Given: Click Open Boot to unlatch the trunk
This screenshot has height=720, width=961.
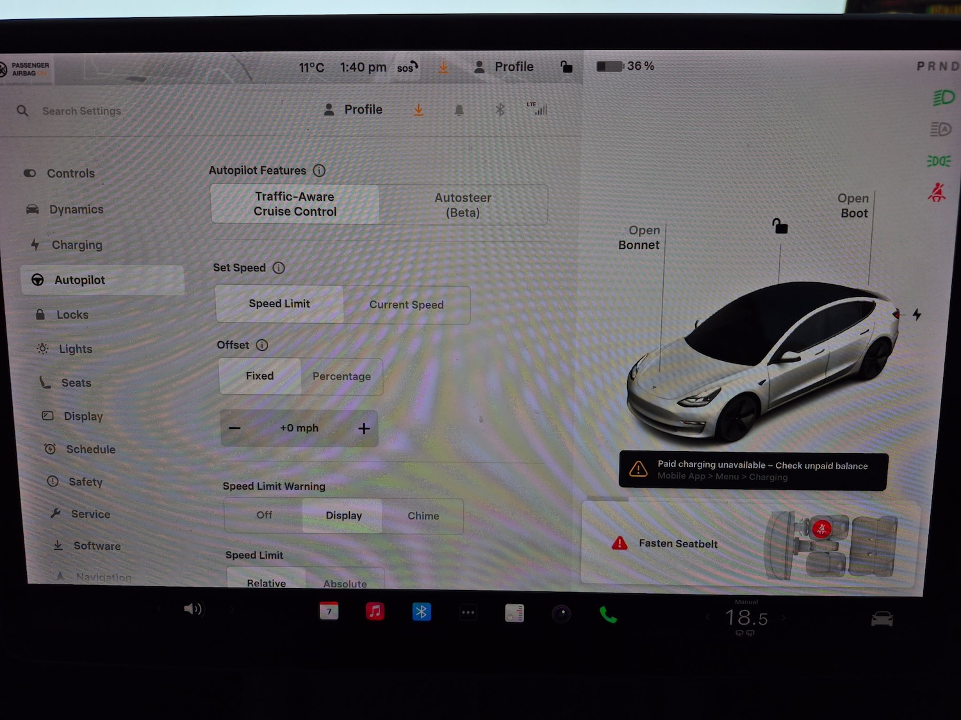Looking at the screenshot, I should click(x=853, y=205).
